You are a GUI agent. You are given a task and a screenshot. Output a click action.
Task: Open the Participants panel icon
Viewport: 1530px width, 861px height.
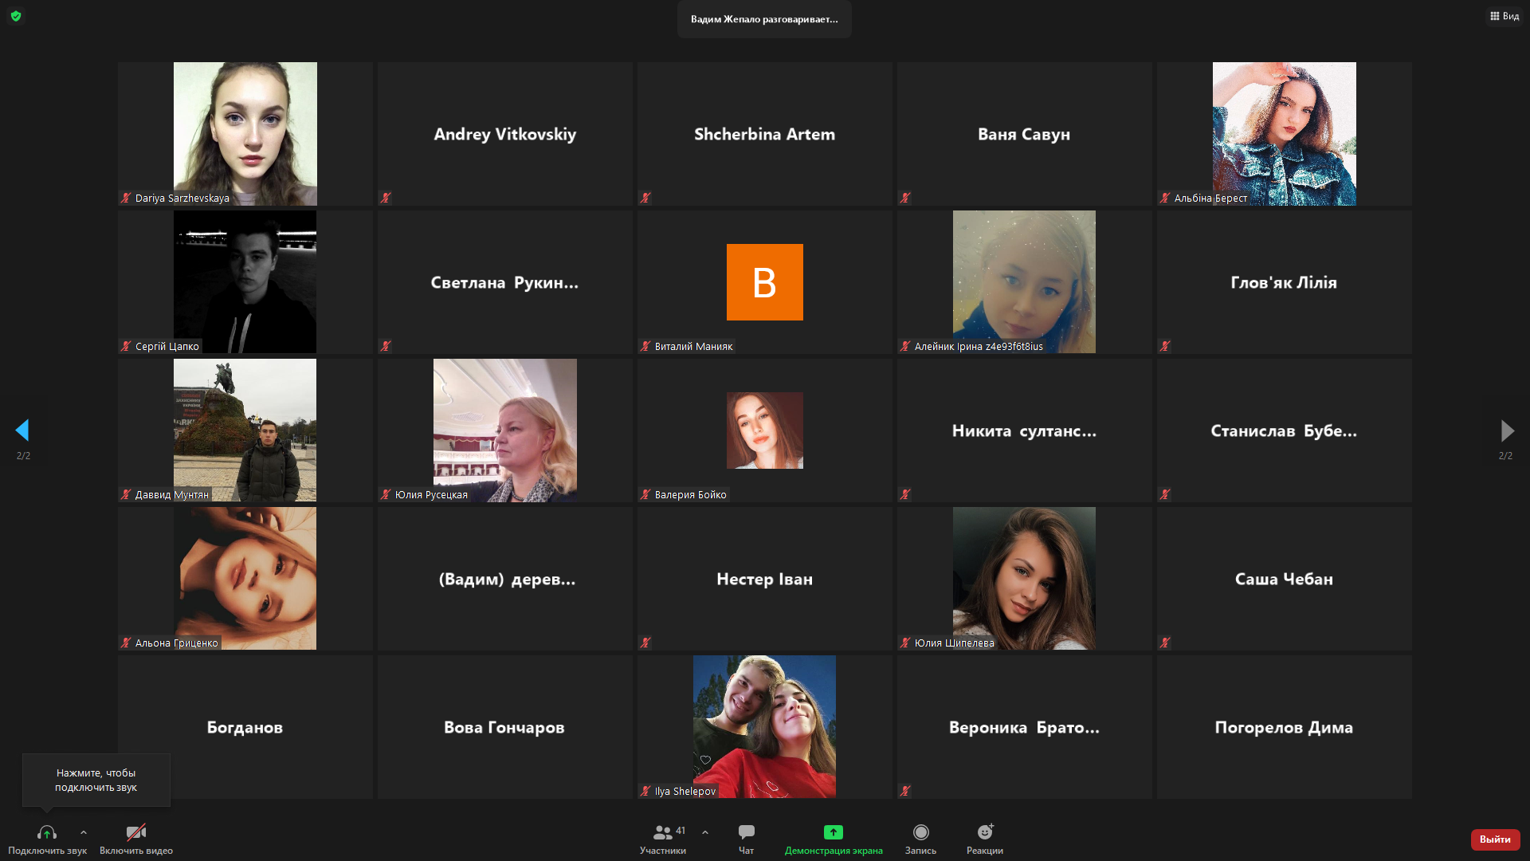(662, 833)
